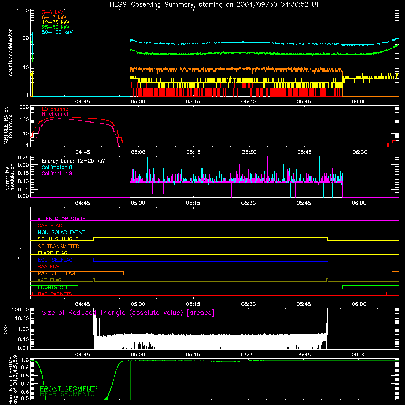This screenshot has width=405, height=405.
Task: Click the 'Size of Reduced Triangle' plot title
Action: (x=128, y=313)
